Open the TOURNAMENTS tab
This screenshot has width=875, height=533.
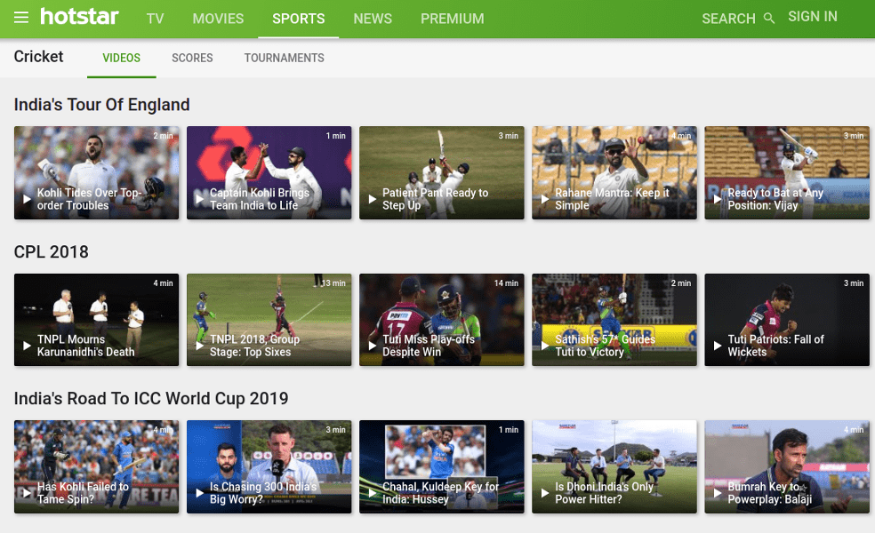(284, 58)
